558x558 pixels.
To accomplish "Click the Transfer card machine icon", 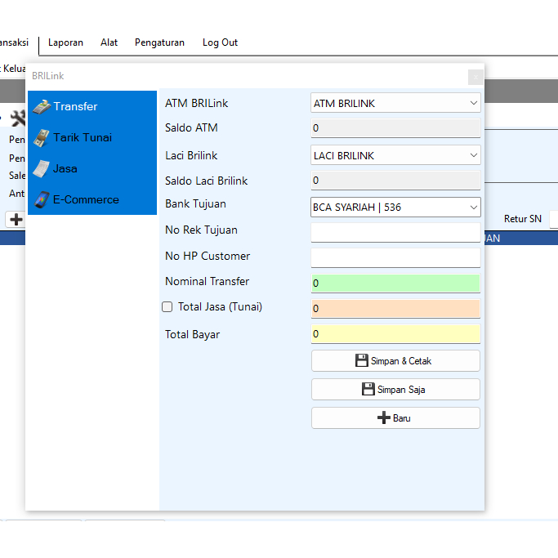I will click(x=42, y=107).
